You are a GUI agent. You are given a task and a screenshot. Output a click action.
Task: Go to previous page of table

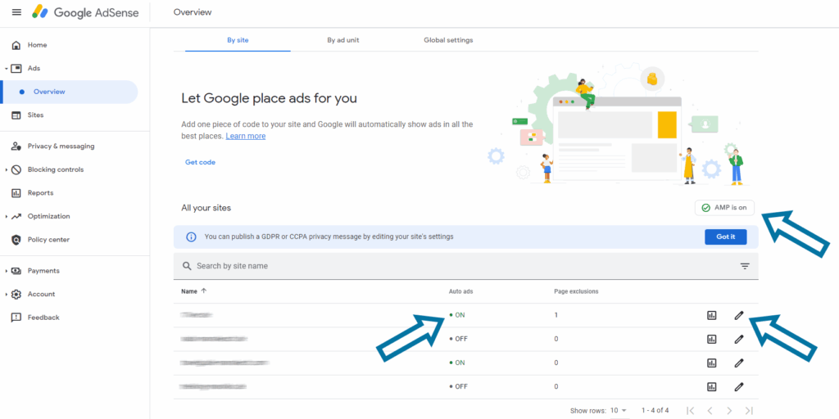point(710,411)
